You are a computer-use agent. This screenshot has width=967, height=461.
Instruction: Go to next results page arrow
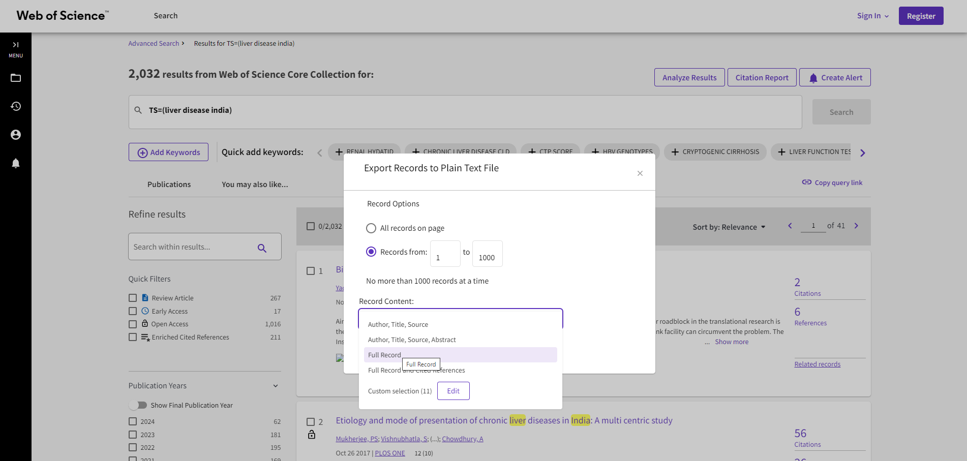coord(856,226)
